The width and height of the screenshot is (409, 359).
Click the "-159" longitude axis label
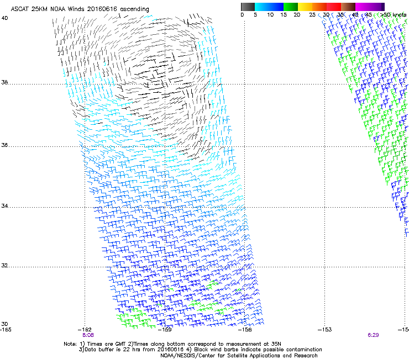[165, 330]
